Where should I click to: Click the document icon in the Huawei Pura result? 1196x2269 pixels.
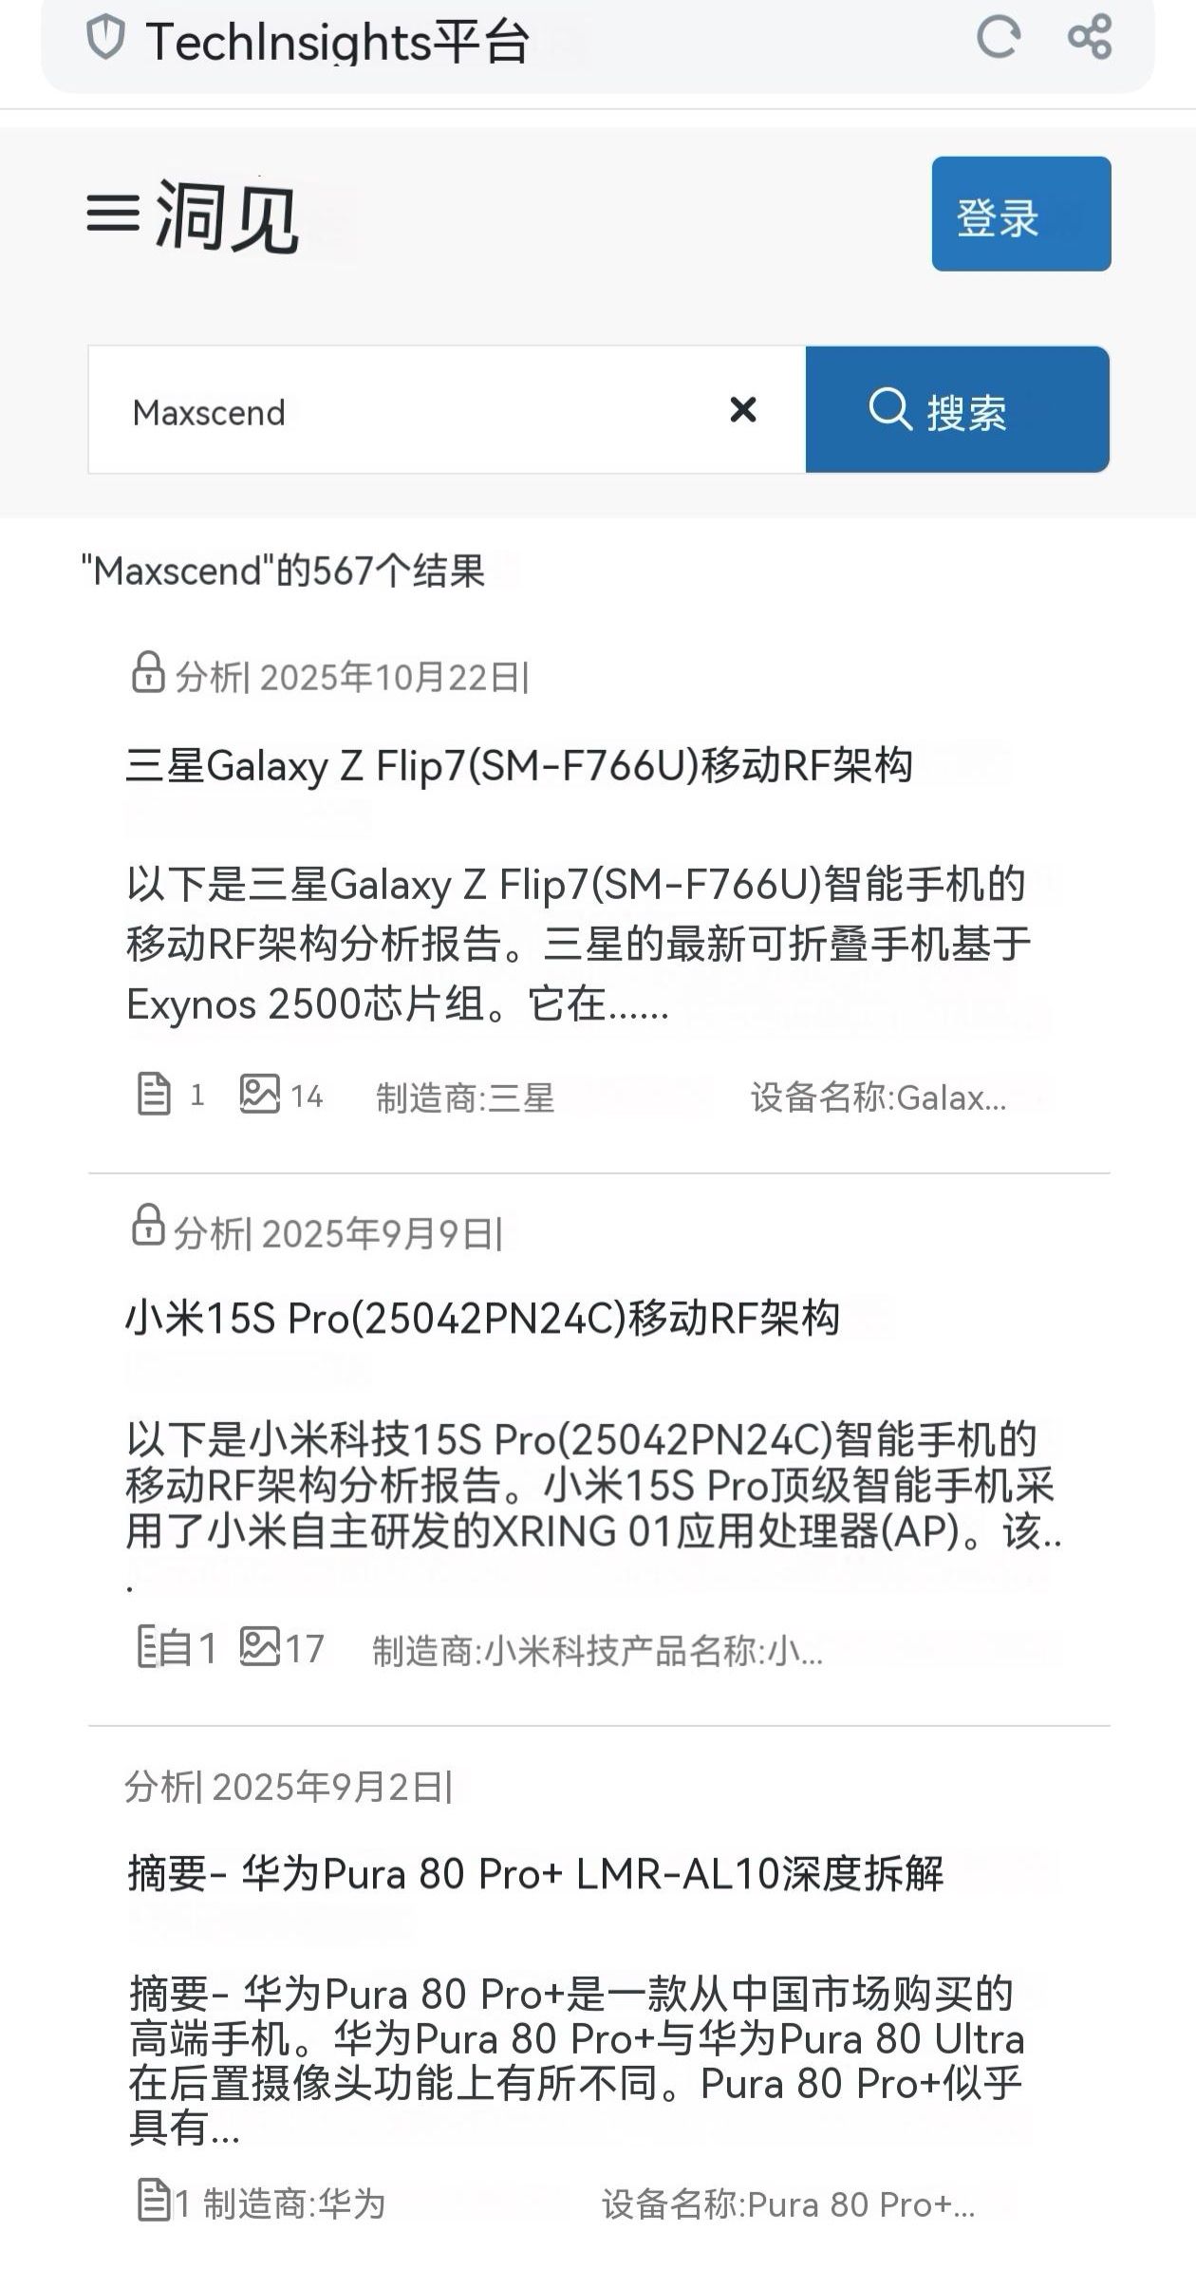point(154,2201)
